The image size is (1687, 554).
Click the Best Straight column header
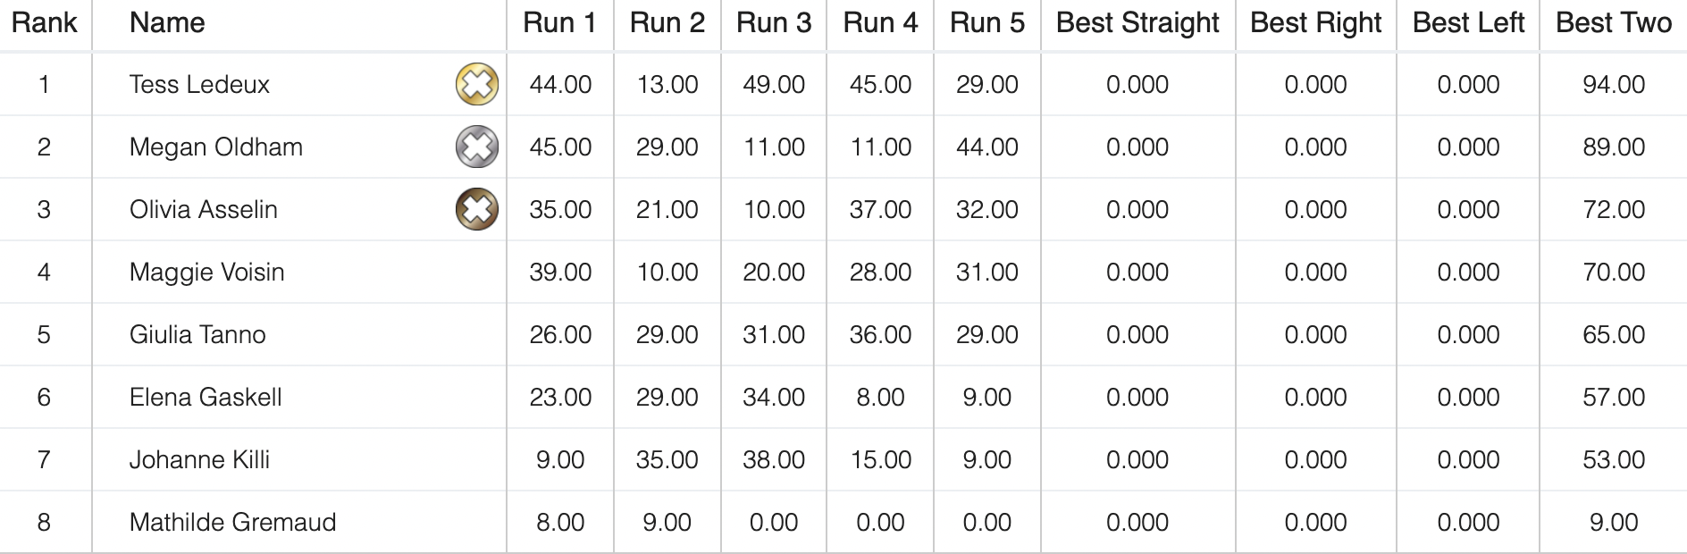pos(1137,23)
